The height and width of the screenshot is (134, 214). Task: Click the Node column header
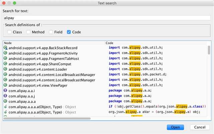[x=8, y=43]
